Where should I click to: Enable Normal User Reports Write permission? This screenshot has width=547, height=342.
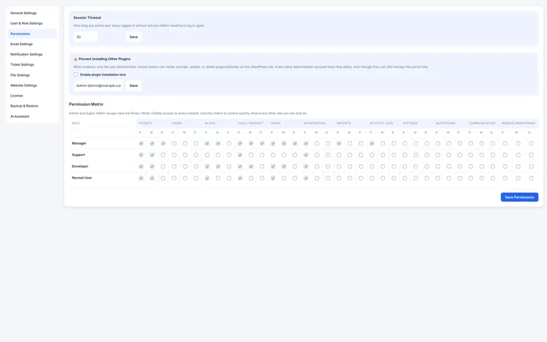tap(350, 178)
